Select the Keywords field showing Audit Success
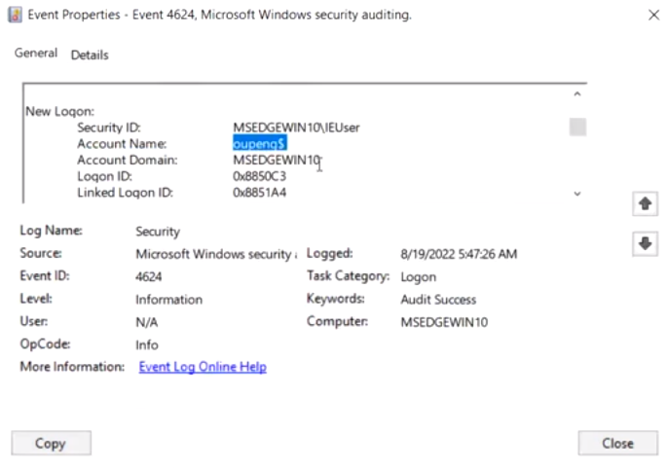This screenshot has width=668, height=469. (438, 300)
